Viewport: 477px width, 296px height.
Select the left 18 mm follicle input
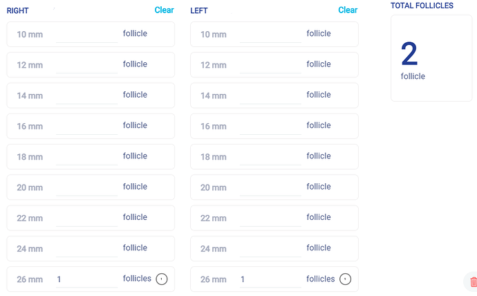(x=270, y=156)
